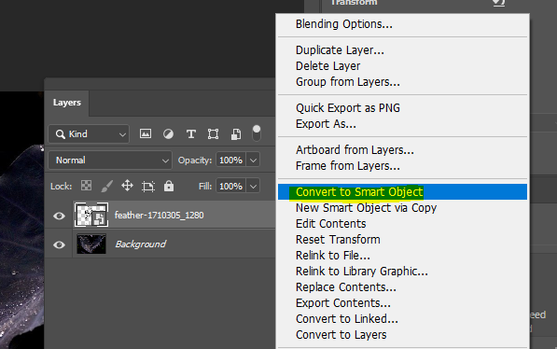Hide the Background layer

pos(60,244)
